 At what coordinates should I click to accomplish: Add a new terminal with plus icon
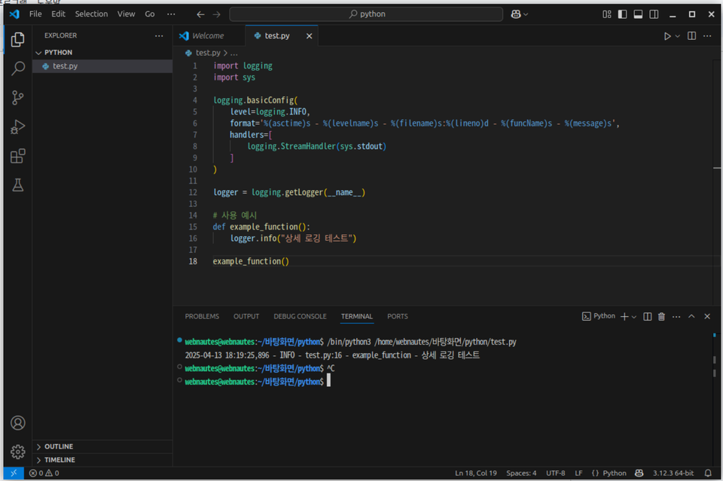[624, 316]
